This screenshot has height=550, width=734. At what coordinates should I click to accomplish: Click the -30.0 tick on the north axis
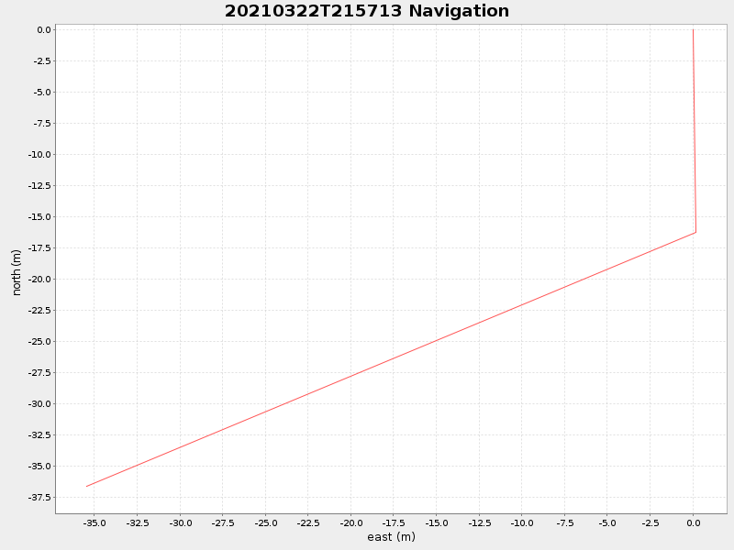[39, 403]
